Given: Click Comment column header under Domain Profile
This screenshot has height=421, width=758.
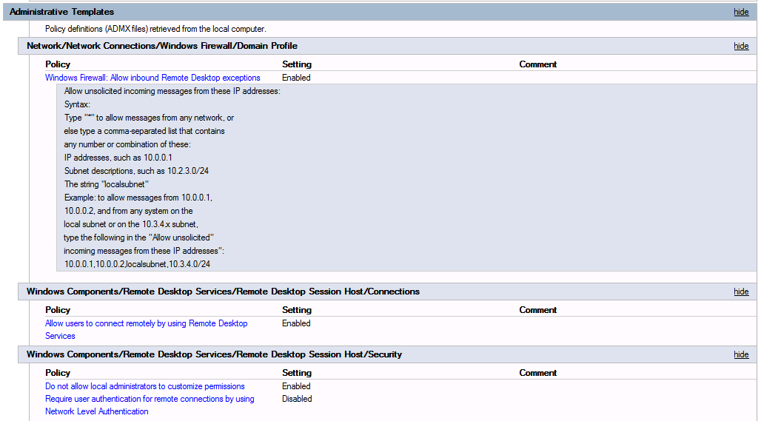Looking at the screenshot, I should (537, 64).
